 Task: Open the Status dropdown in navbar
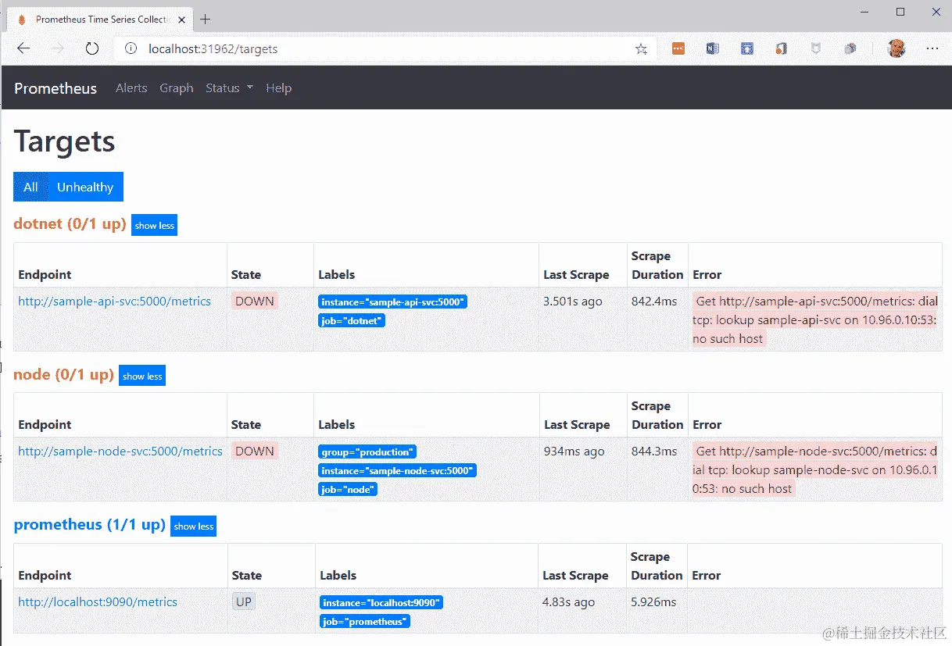tap(229, 88)
